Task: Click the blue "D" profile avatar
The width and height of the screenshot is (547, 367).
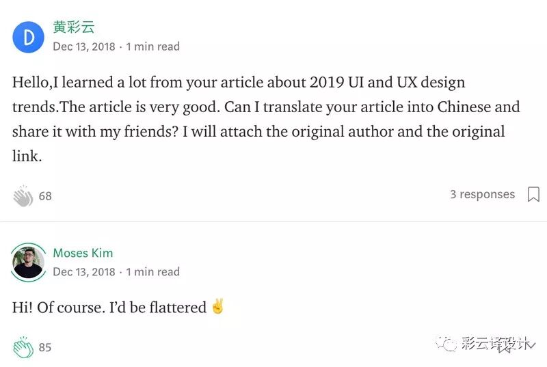Action: pyautogui.click(x=28, y=37)
